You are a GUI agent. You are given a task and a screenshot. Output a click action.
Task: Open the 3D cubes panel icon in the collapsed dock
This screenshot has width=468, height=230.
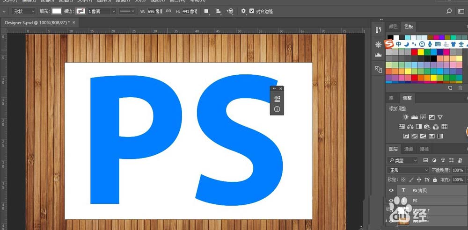coord(379,69)
